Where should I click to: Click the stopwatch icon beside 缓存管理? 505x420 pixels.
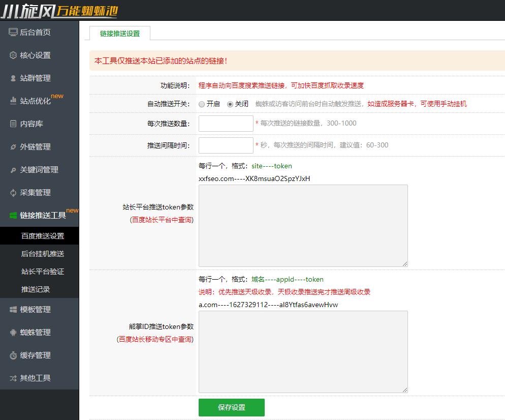point(13,355)
